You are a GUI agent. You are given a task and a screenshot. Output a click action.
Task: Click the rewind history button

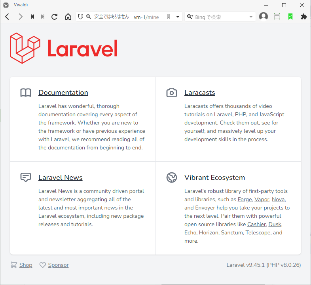[32, 17]
